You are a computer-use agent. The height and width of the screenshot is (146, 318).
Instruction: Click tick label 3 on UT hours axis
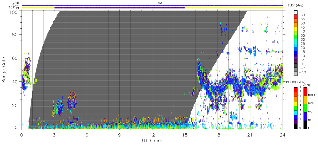[x=54, y=134]
